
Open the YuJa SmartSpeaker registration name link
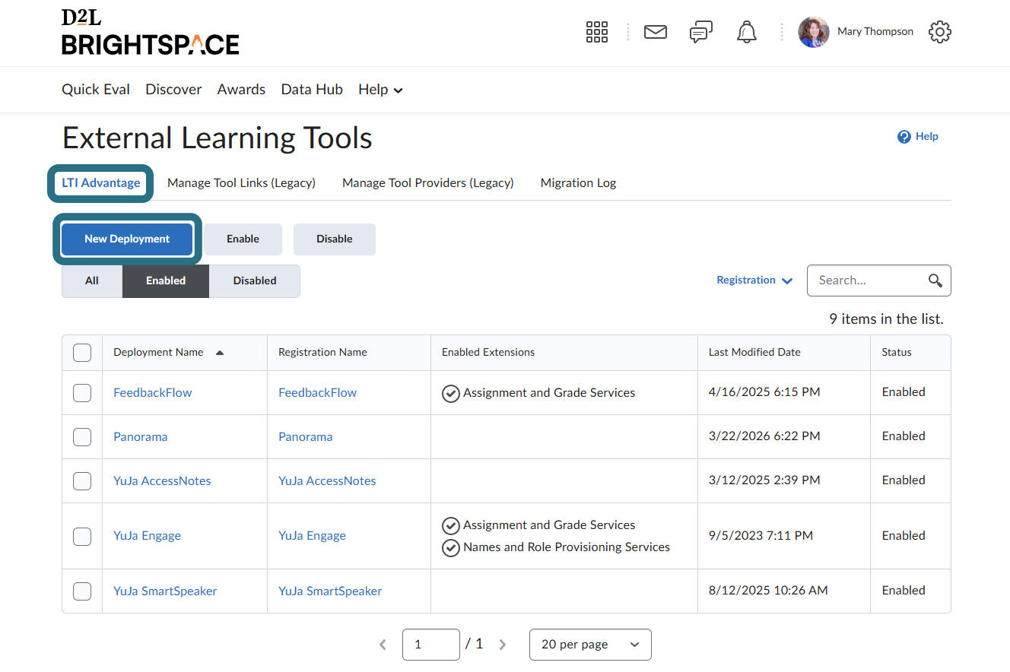point(330,591)
